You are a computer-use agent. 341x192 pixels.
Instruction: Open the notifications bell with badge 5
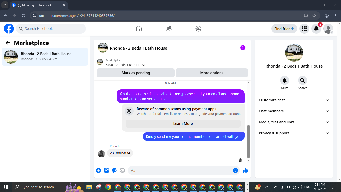(x=316, y=29)
